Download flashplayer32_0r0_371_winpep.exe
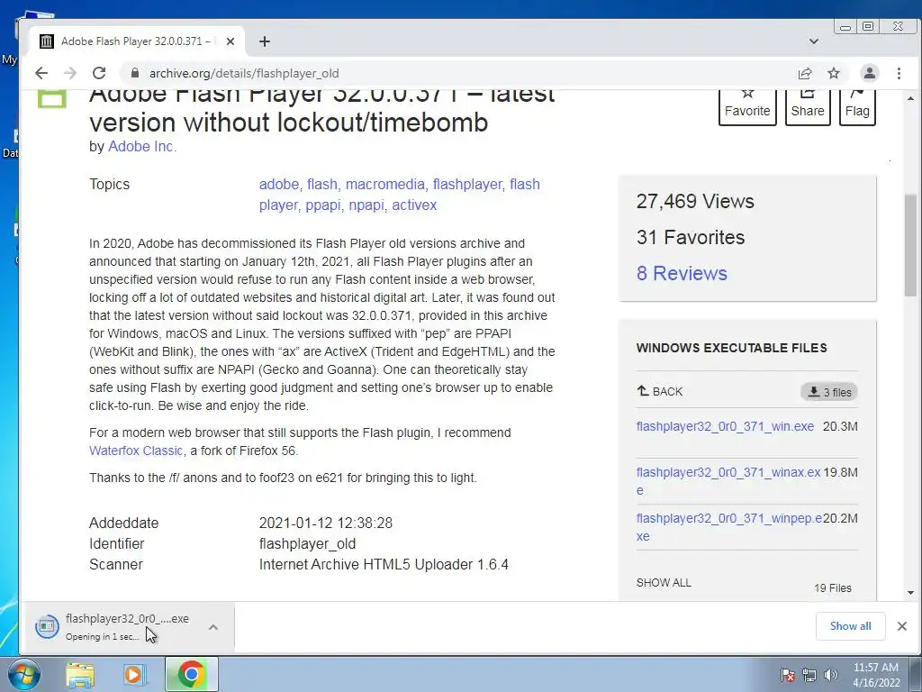 (x=729, y=526)
